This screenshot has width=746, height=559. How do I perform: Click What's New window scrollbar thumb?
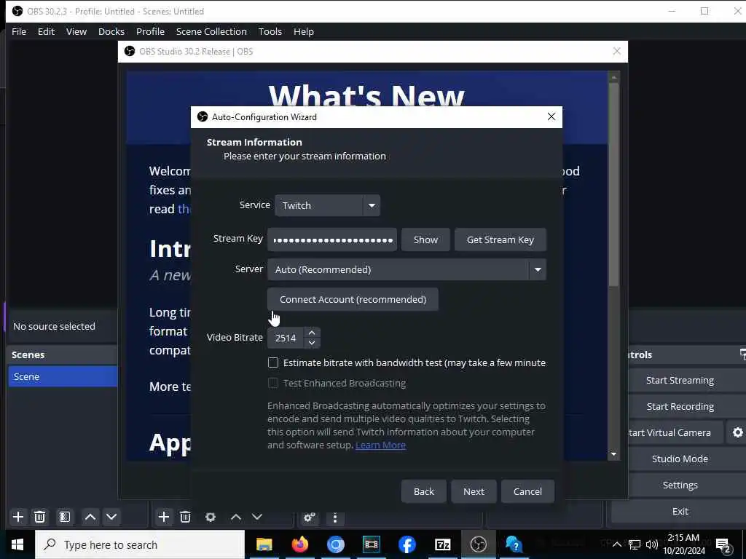[613, 184]
